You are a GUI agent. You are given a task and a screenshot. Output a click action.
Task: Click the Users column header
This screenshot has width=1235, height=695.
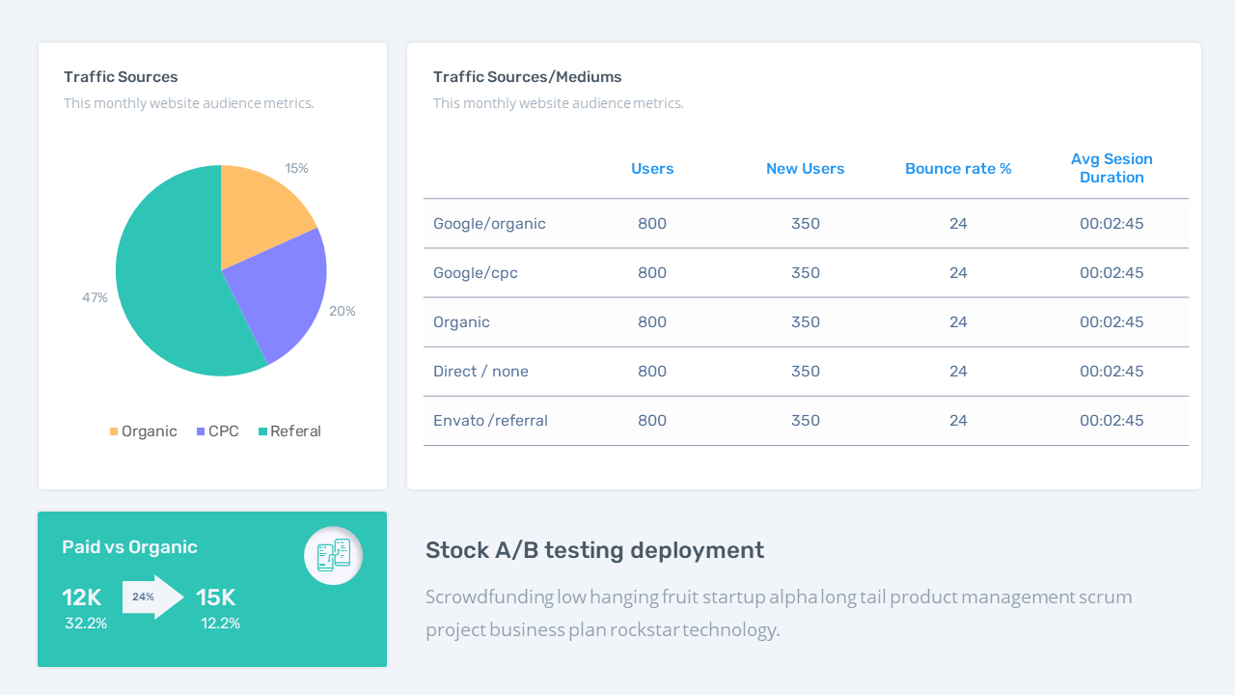click(x=652, y=169)
